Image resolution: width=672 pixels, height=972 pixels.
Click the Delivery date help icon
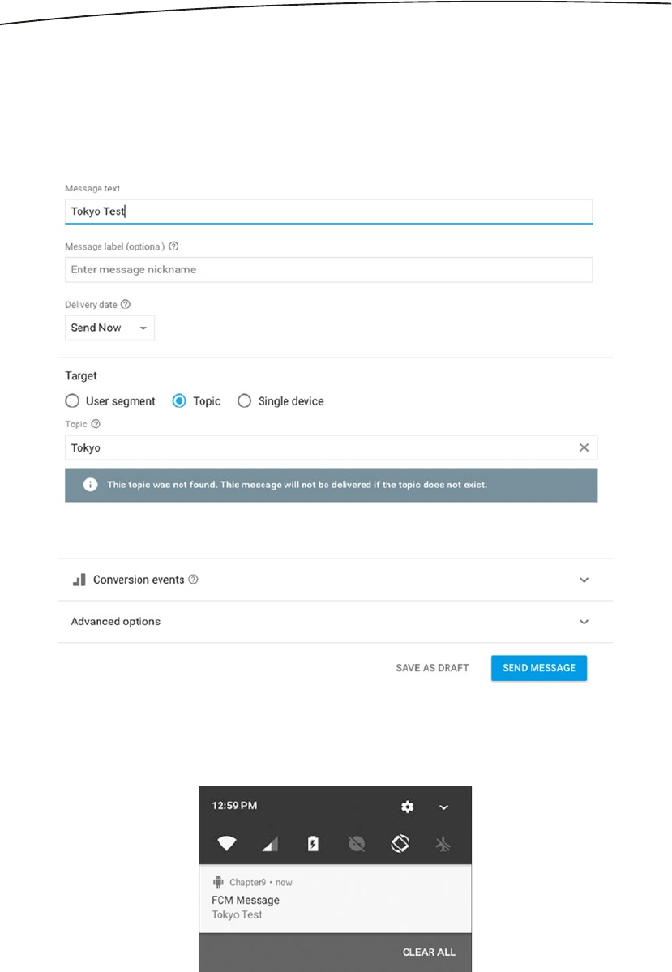click(x=125, y=305)
